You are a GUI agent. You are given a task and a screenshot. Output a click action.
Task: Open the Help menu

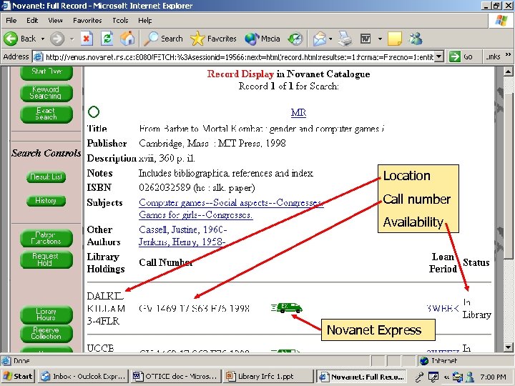coord(144,20)
